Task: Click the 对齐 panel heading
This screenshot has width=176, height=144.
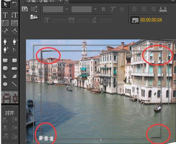Action: (x=9, y=113)
